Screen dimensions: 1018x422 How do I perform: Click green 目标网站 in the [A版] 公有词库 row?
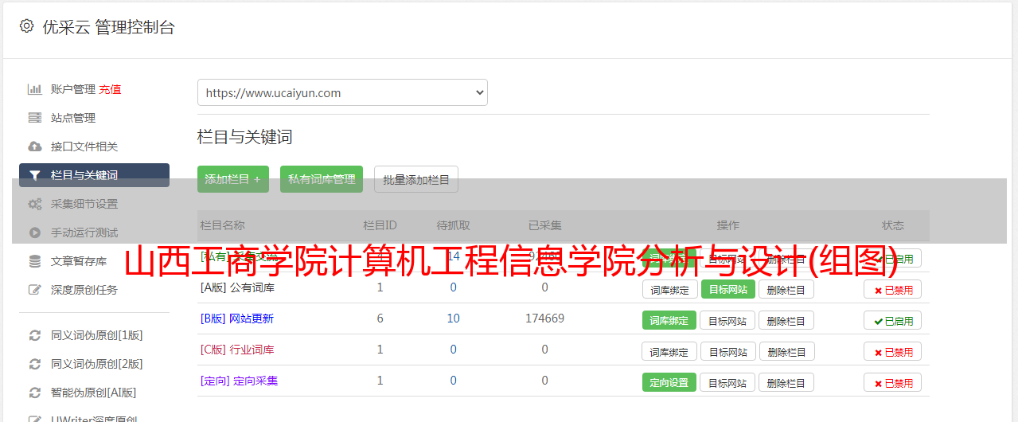(x=727, y=289)
